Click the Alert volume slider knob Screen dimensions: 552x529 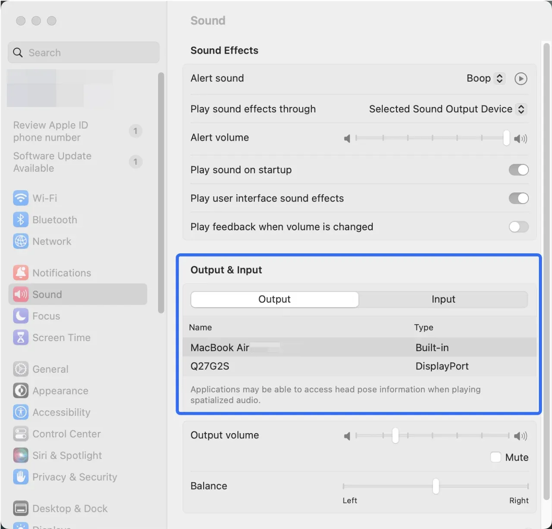(x=506, y=138)
